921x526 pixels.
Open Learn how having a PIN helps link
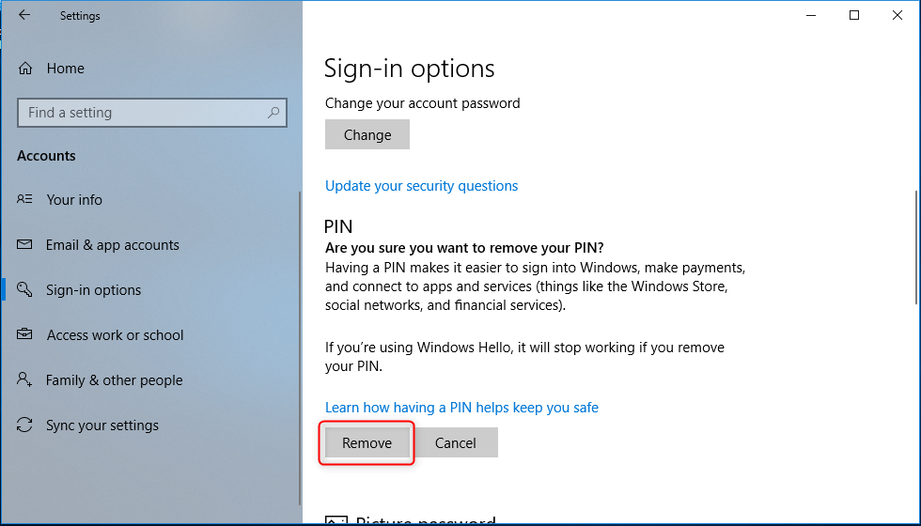[x=461, y=408]
